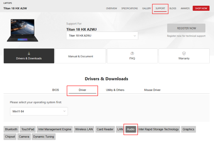Click the Drivers & Downloads section heading
This screenshot has width=214, height=145.
(x=107, y=79)
